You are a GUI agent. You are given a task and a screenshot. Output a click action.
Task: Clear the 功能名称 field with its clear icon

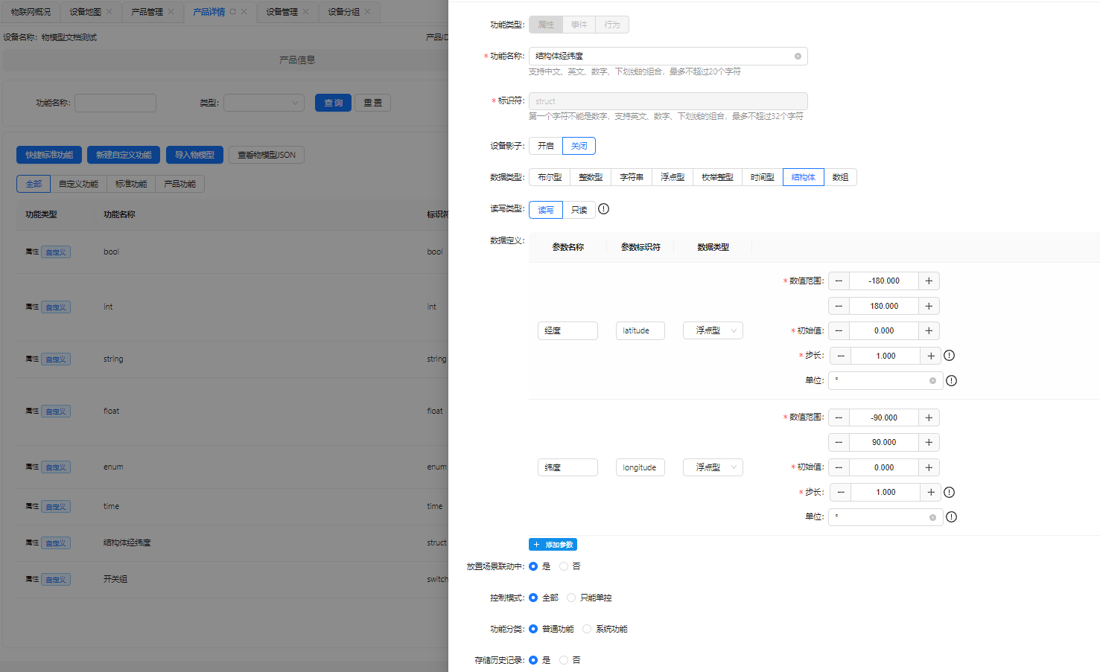[x=798, y=57]
